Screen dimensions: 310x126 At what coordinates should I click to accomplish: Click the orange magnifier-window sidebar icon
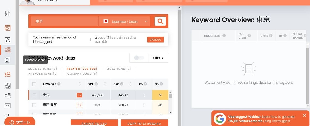coord(8,28)
